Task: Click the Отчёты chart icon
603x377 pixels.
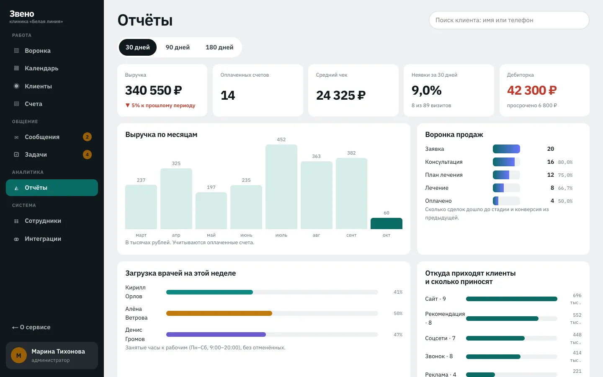Action: click(16, 188)
